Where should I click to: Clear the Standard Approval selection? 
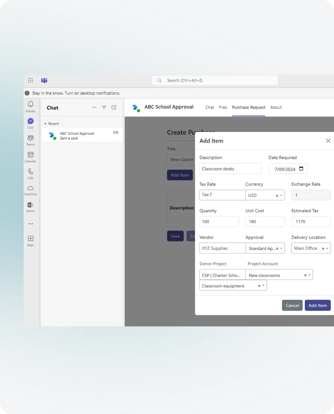(277, 249)
